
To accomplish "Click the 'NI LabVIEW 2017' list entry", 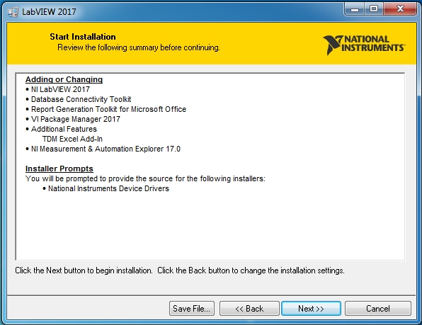I will point(60,89).
